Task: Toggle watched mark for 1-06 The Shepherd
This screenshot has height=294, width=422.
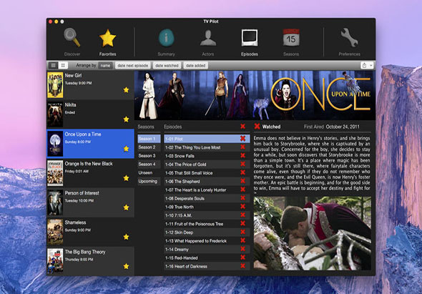Action: (x=242, y=181)
